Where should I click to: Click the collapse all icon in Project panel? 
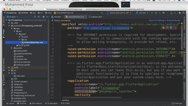pyautogui.click(x=39, y=17)
